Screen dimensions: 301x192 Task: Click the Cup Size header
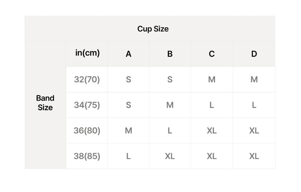click(x=153, y=29)
